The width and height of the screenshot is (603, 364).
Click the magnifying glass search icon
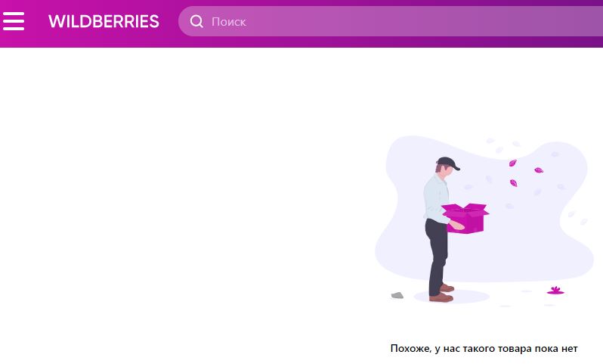click(196, 21)
